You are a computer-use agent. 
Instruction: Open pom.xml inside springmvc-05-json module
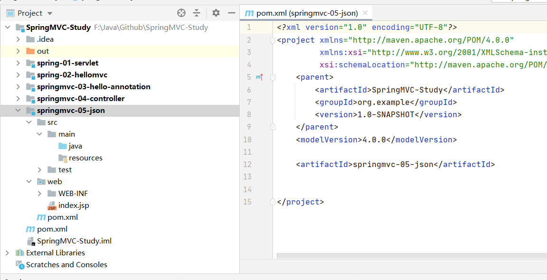coord(62,217)
